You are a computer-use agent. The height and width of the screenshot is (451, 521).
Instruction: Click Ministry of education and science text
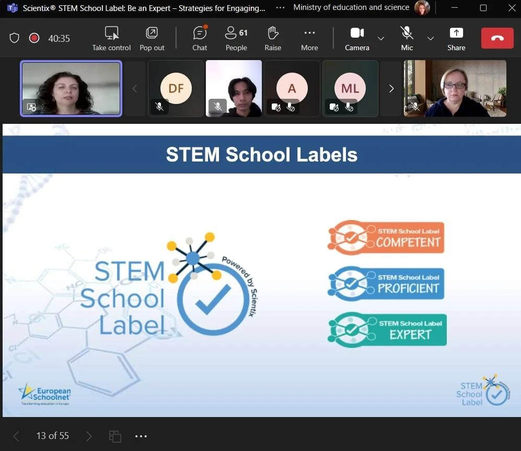[351, 7]
